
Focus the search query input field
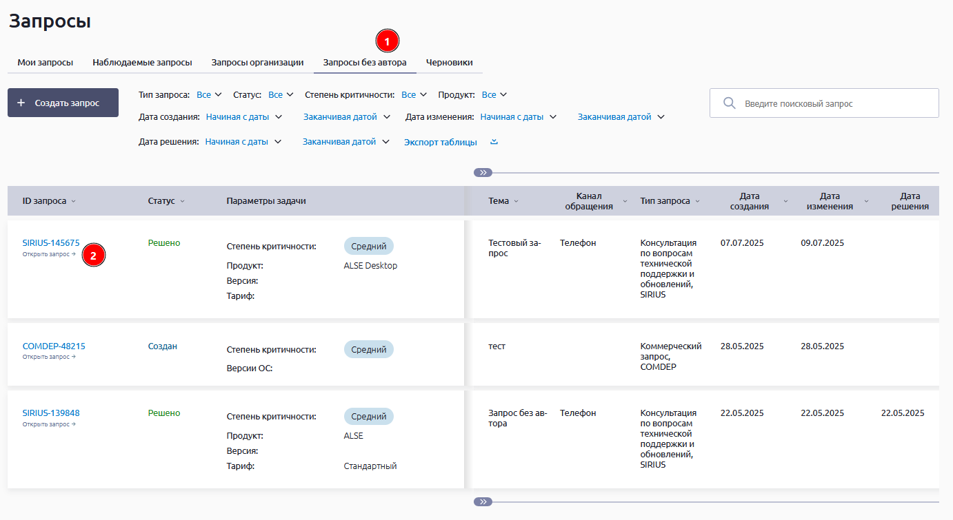pos(834,103)
